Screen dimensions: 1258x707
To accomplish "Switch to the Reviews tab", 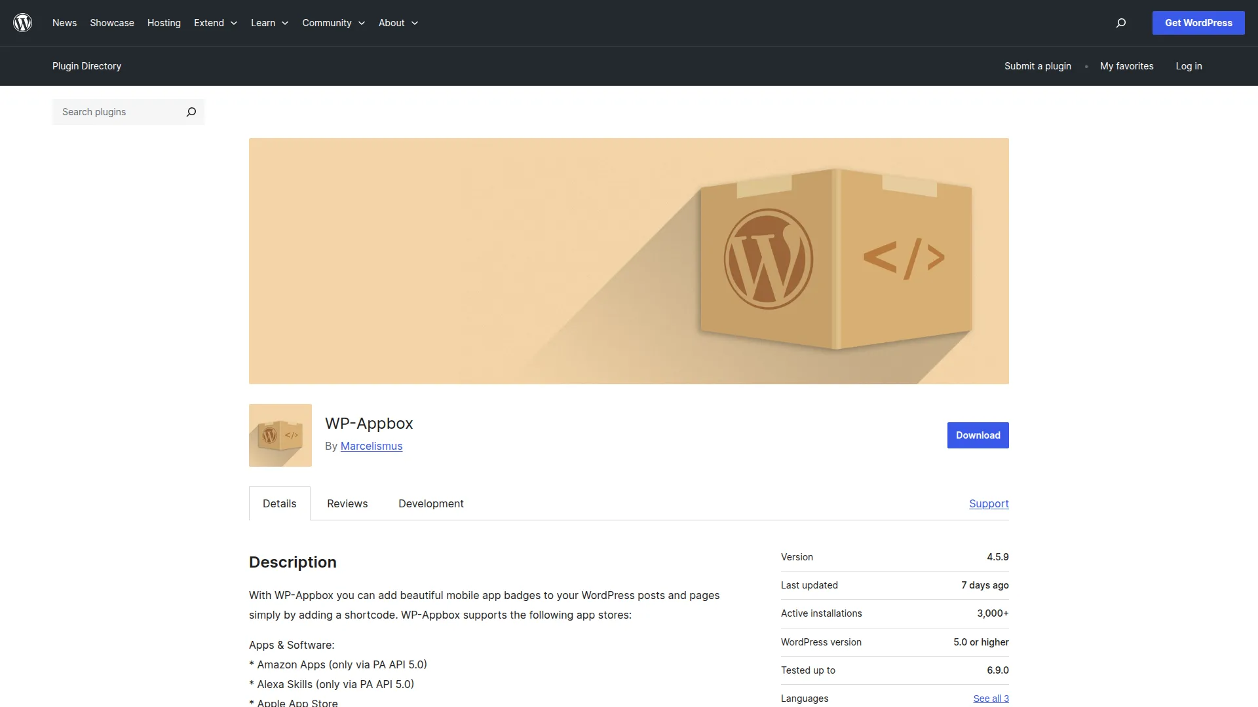I will click(347, 503).
